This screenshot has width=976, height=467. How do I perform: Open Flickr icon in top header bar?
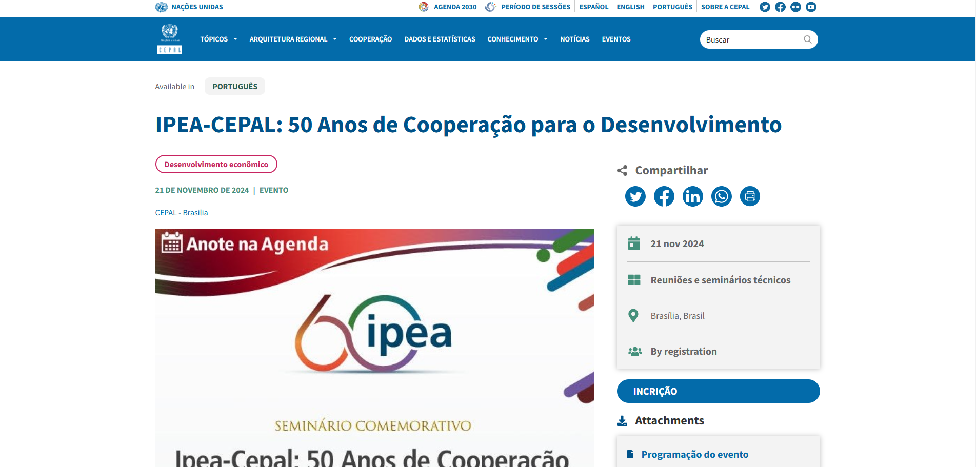[795, 7]
